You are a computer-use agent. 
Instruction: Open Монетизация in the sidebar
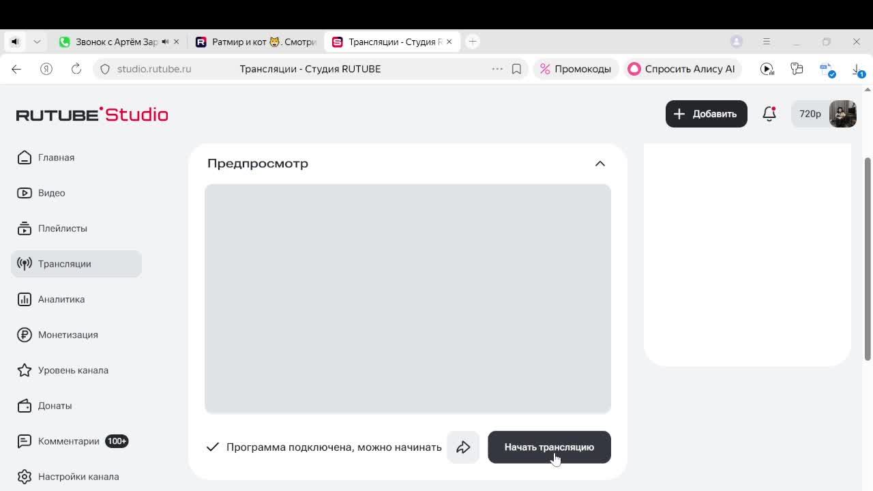click(76, 335)
